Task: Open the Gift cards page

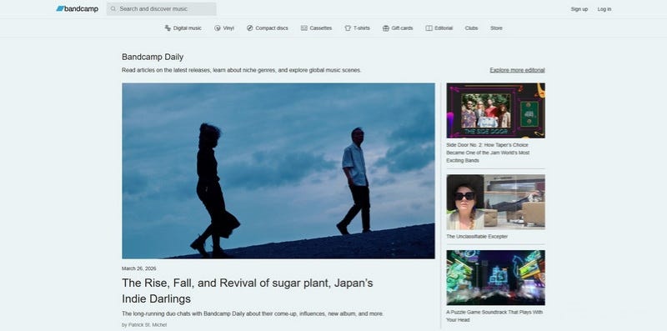Action: 398,28
